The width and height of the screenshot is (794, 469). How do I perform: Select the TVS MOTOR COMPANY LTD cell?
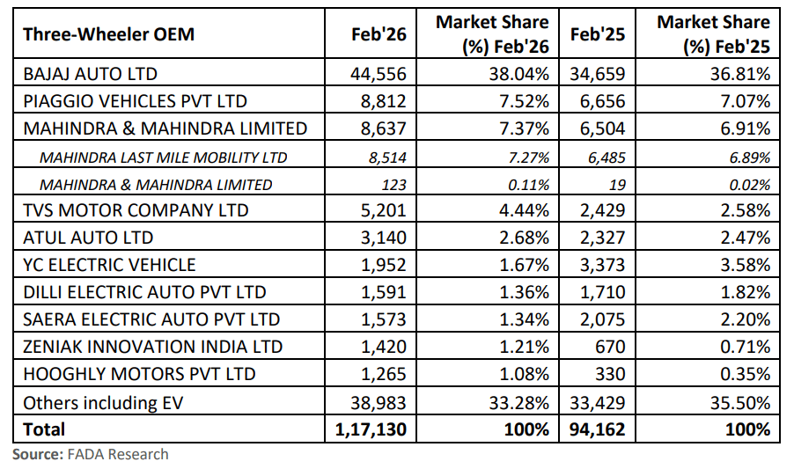coord(136,210)
